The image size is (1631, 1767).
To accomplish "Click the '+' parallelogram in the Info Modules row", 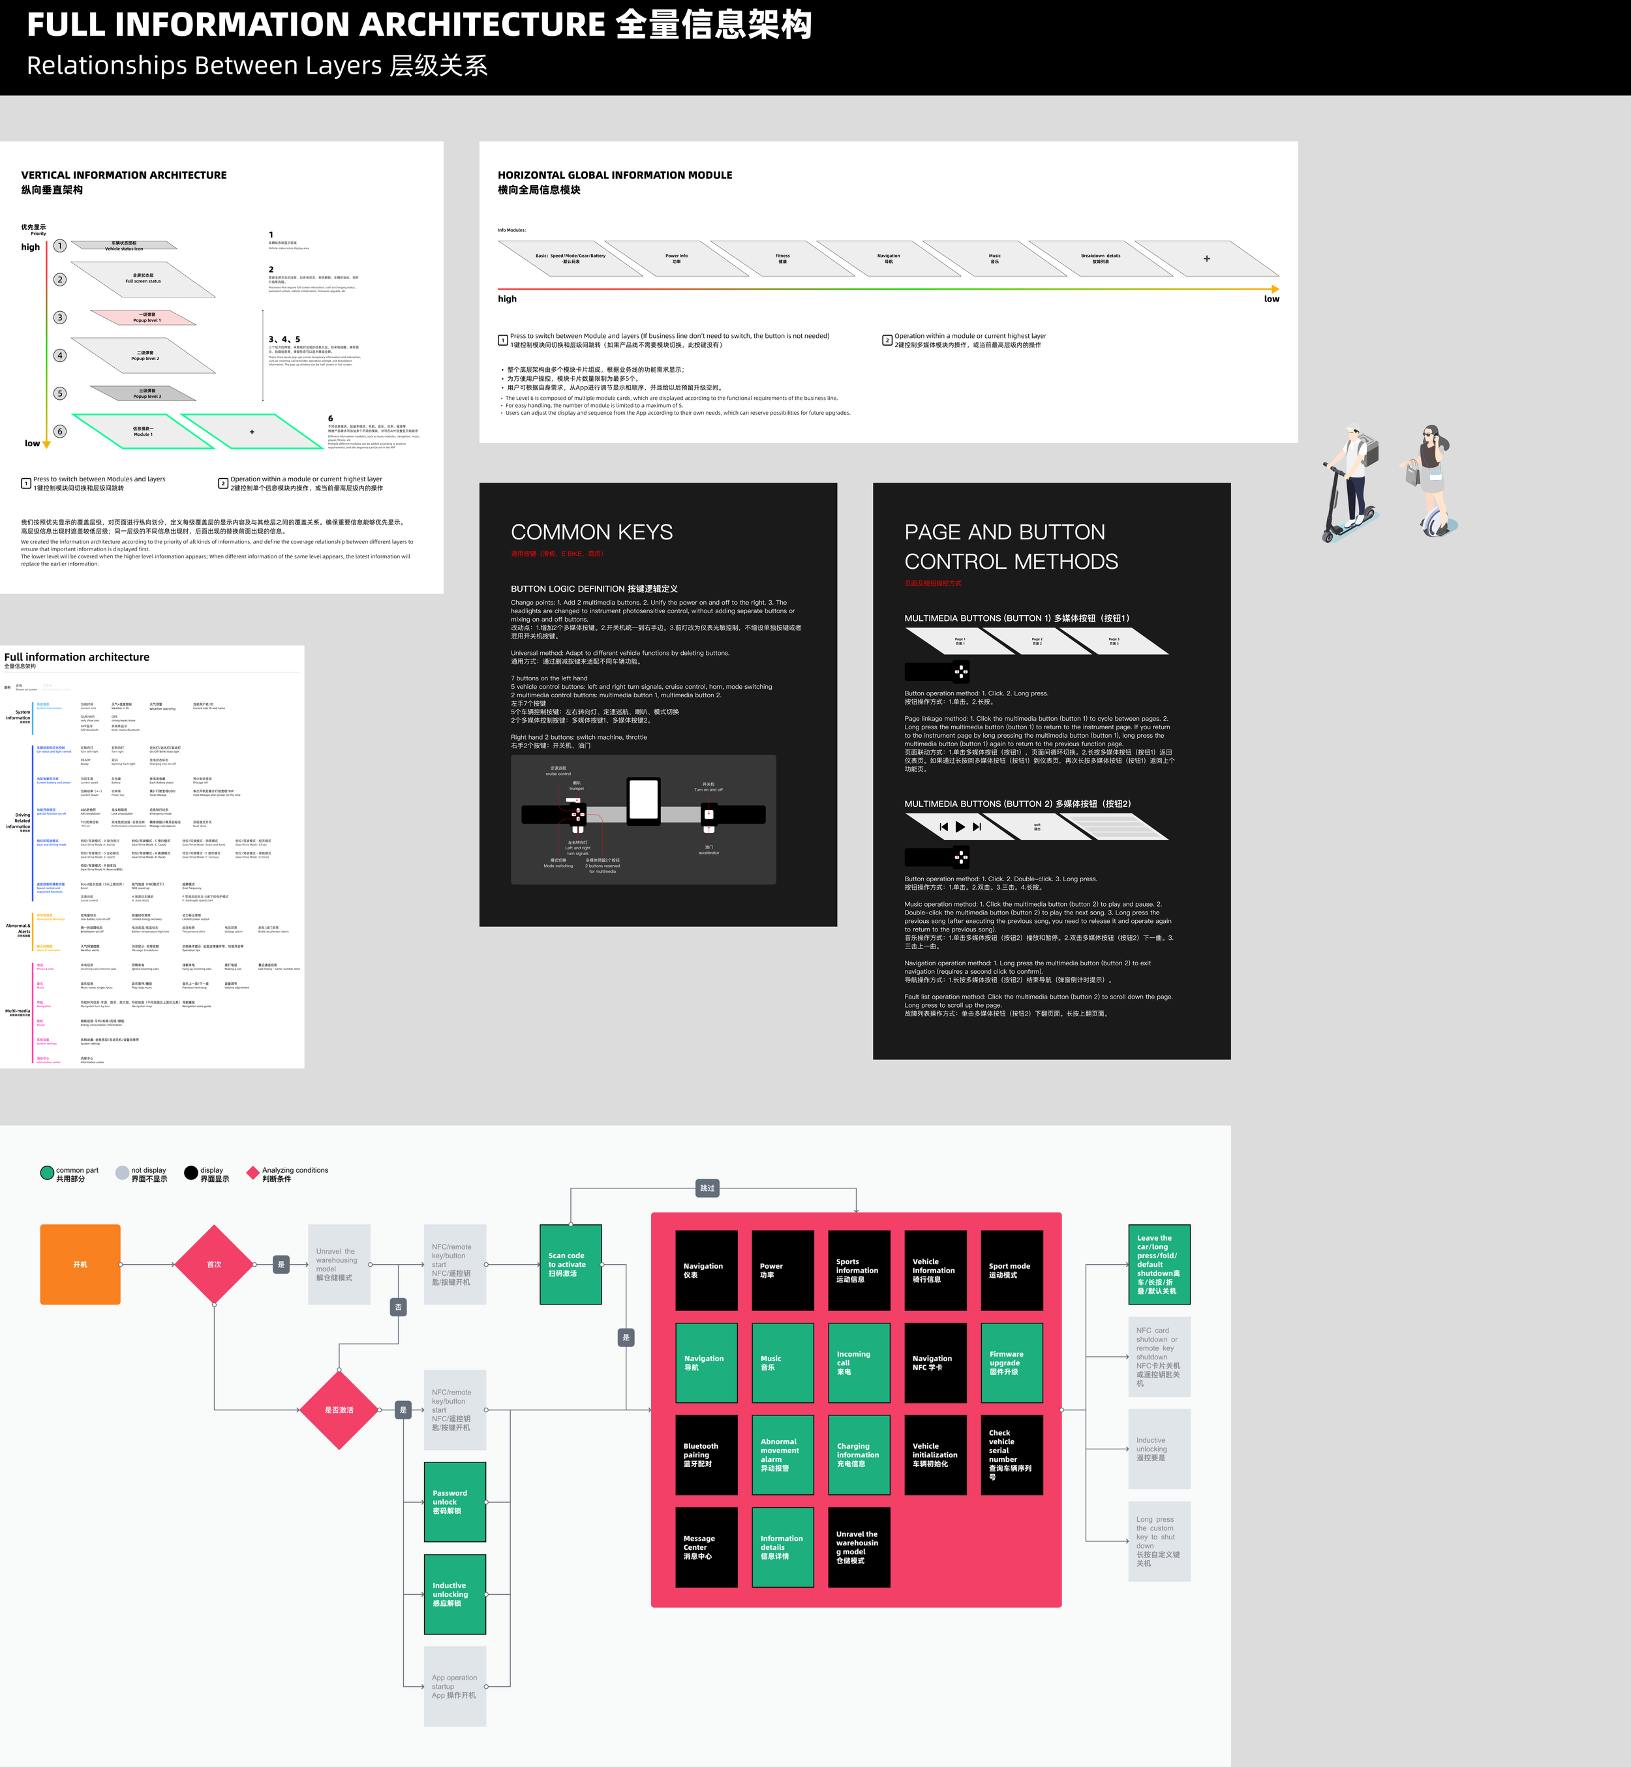I will (1206, 258).
